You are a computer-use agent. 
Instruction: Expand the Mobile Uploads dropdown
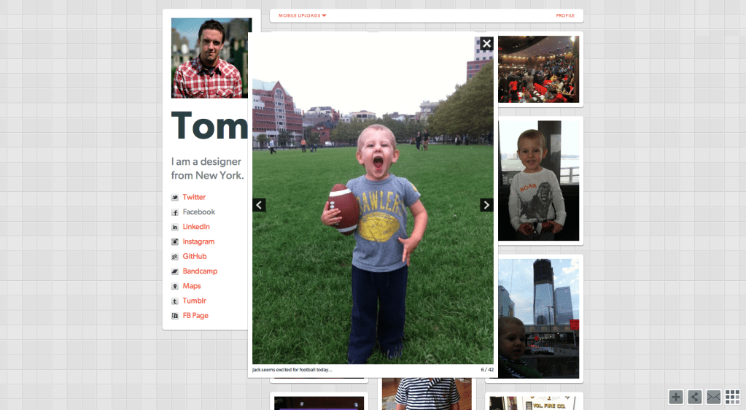pos(302,15)
